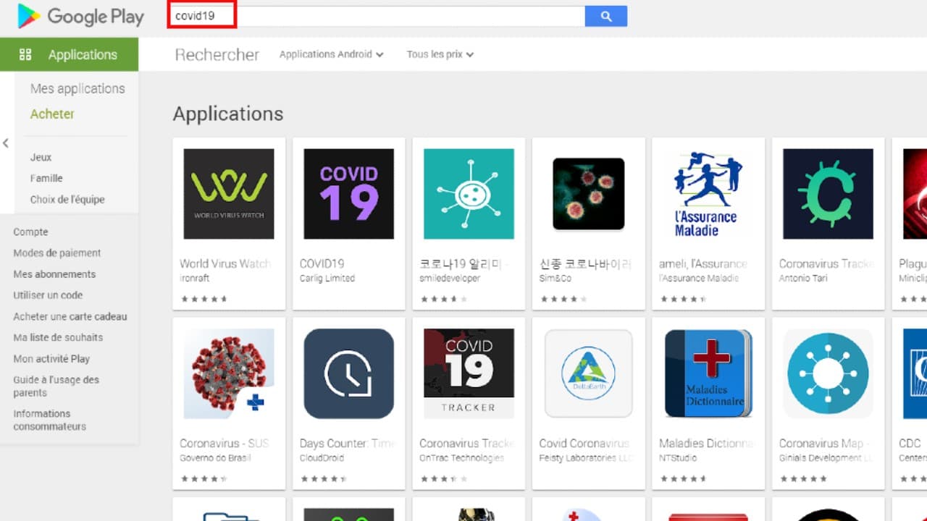The height and width of the screenshot is (521, 927).
Task: Open the Coronavirus Tracker Antonio Tari icon
Action: tap(828, 194)
